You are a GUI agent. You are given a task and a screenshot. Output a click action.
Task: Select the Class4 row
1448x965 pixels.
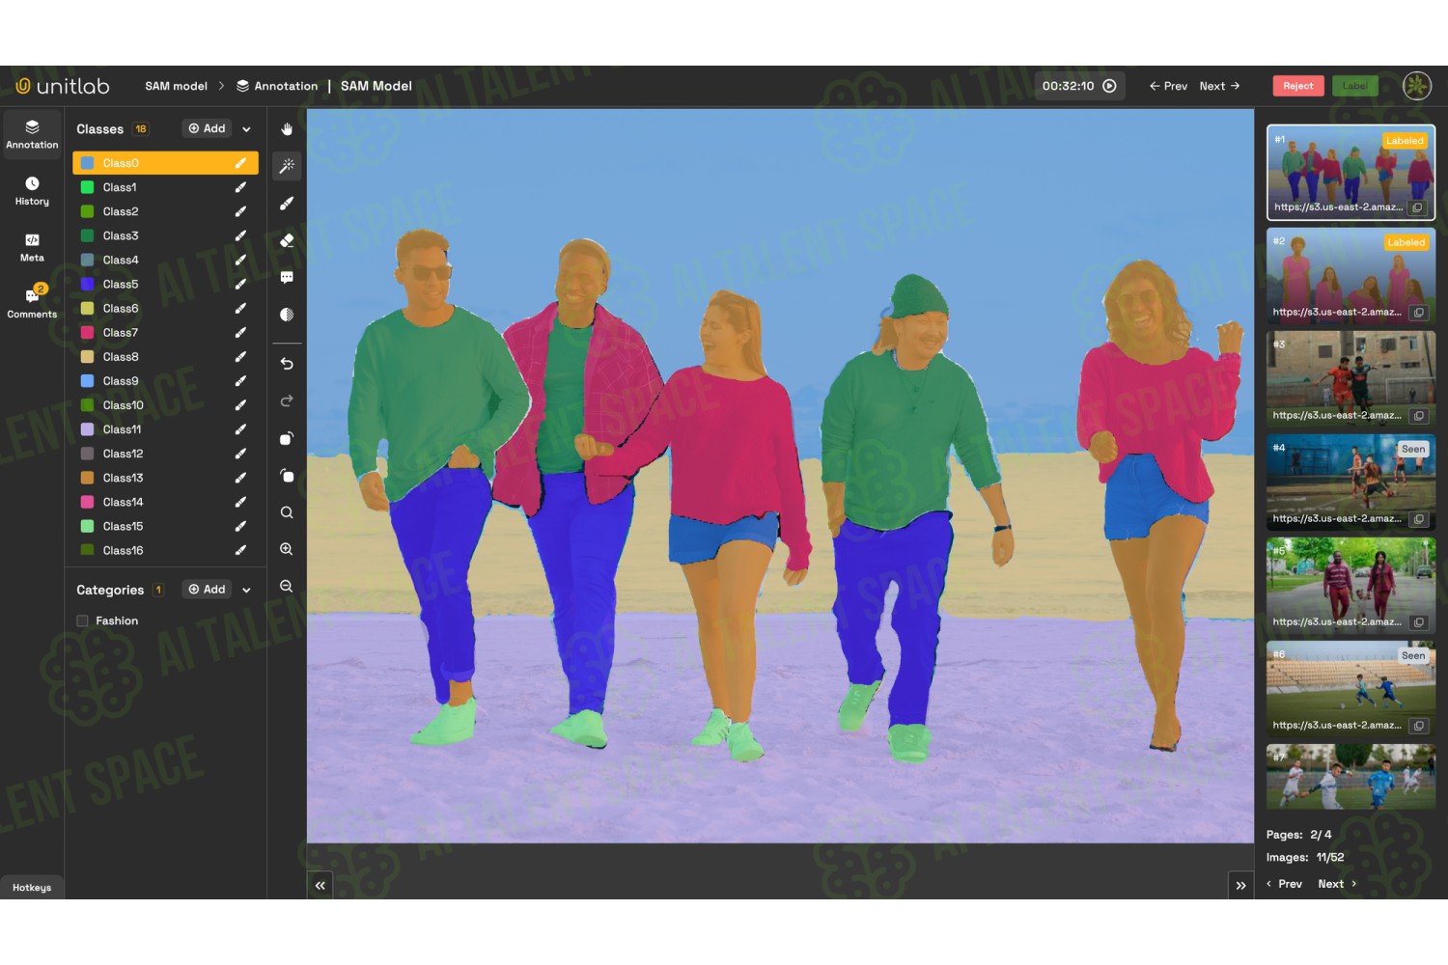tap(165, 260)
